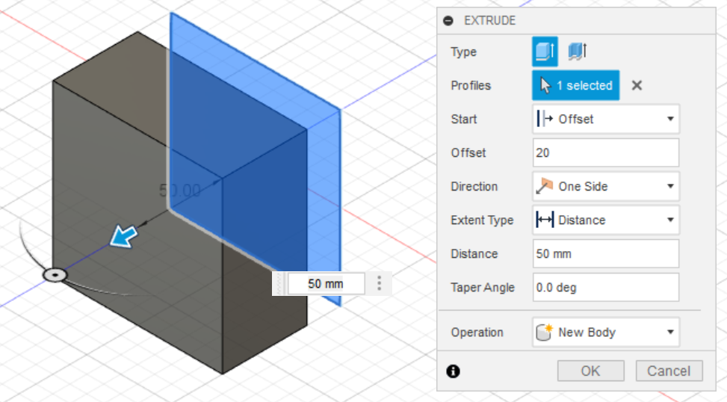Click the EXTRUDE dialog title text
Screen dimensions: 727x402
coord(489,20)
